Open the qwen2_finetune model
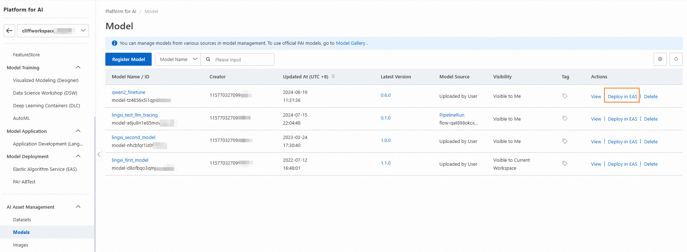 click(128, 92)
